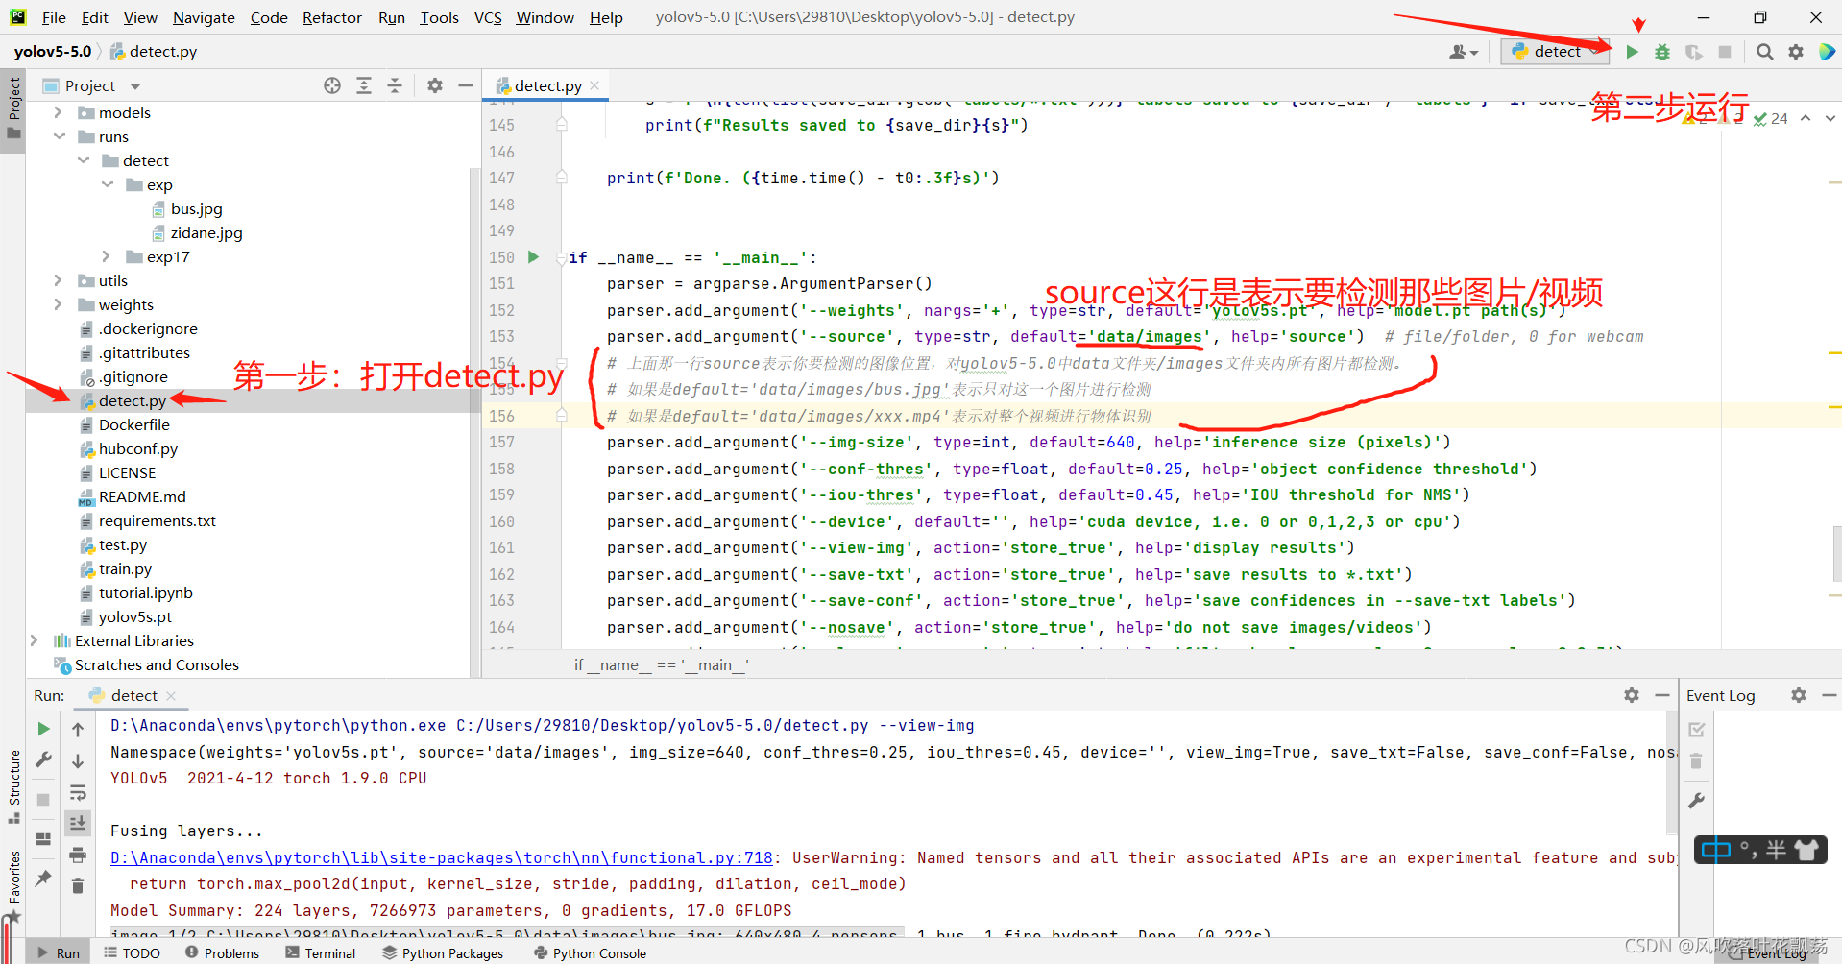The width and height of the screenshot is (1842, 964).
Task: Rerun detect in Run panel
Action: click(43, 729)
